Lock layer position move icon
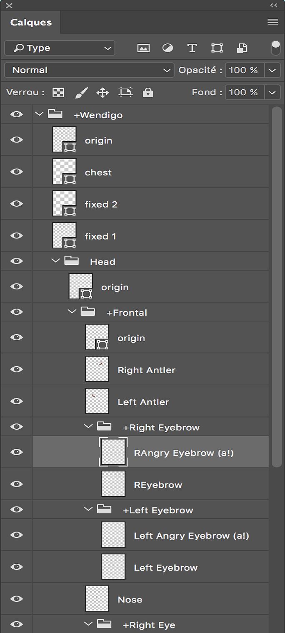 coord(102,92)
